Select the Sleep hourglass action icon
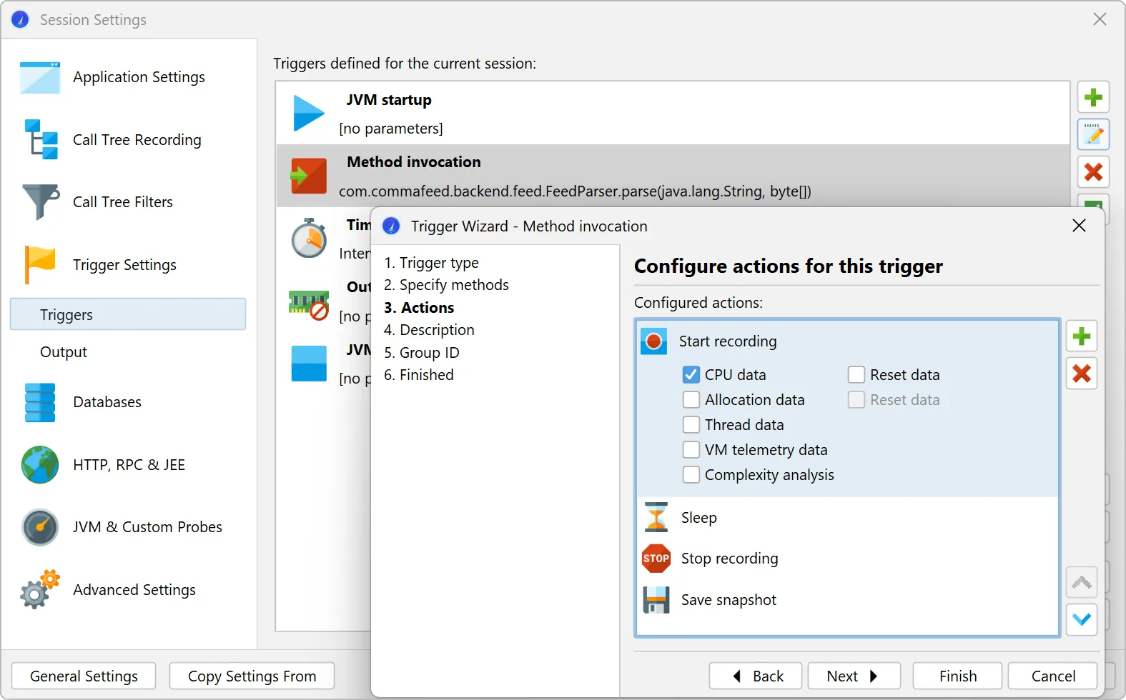 656,517
